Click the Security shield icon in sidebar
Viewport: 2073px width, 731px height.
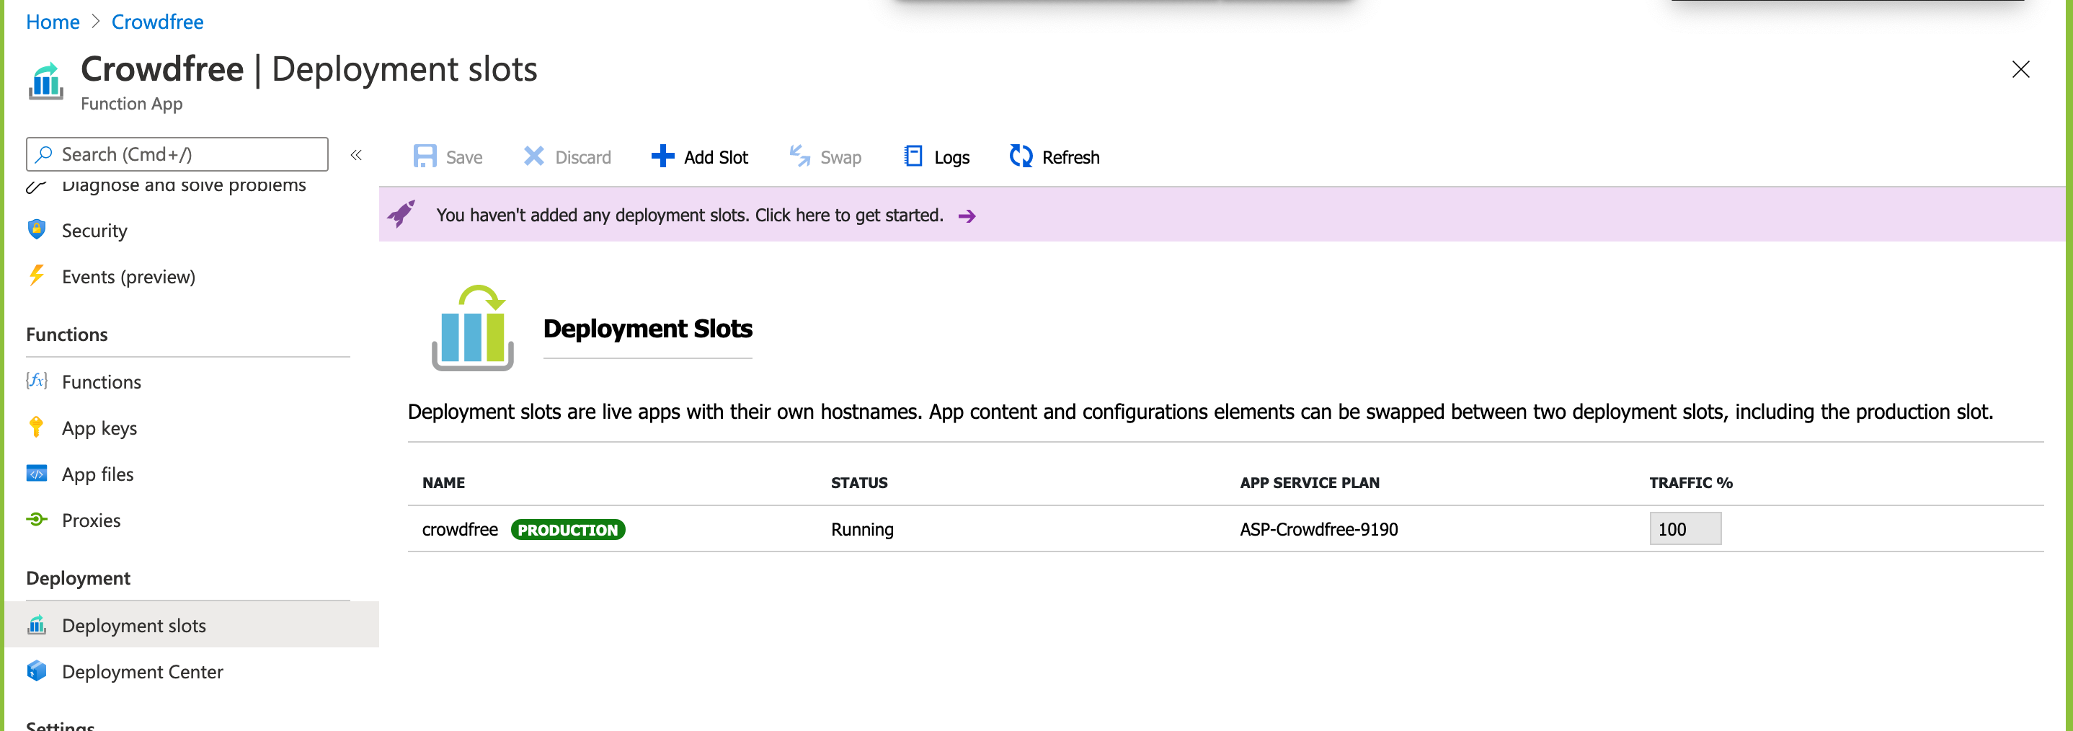(x=37, y=229)
